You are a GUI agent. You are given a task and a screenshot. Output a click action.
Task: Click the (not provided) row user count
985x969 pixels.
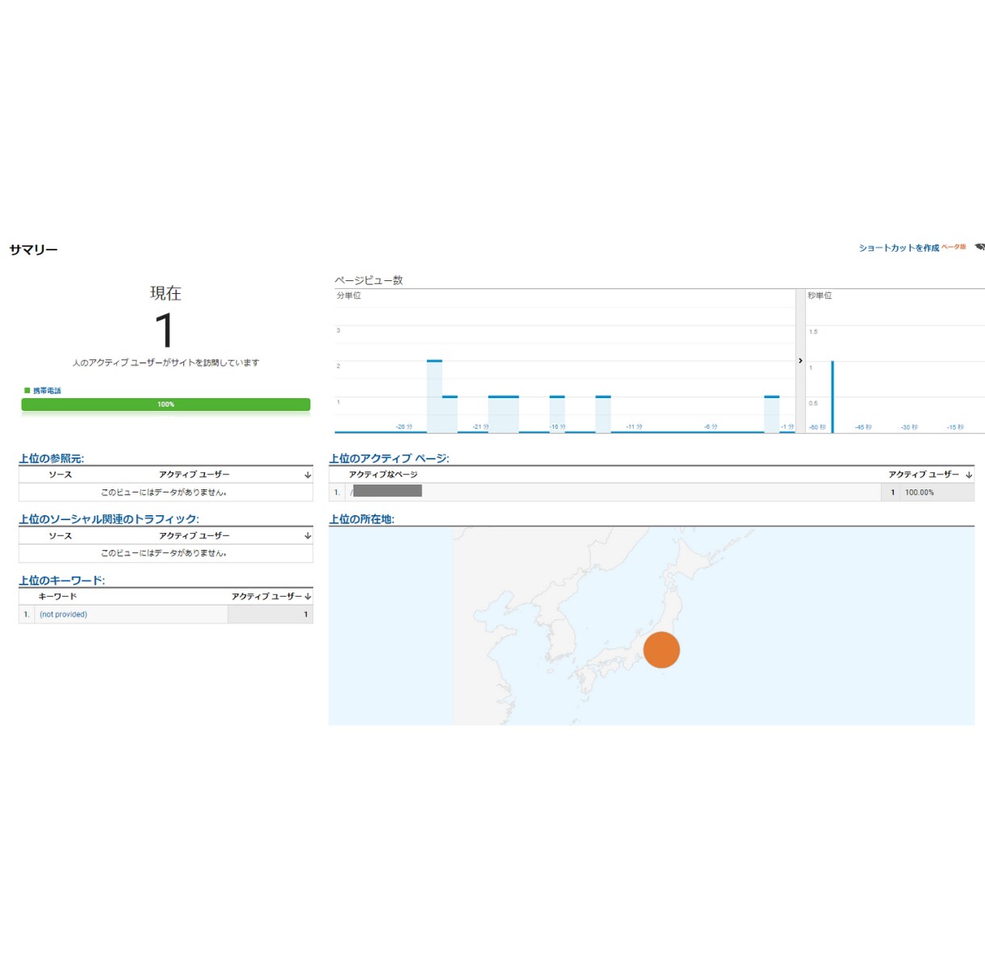coord(306,615)
